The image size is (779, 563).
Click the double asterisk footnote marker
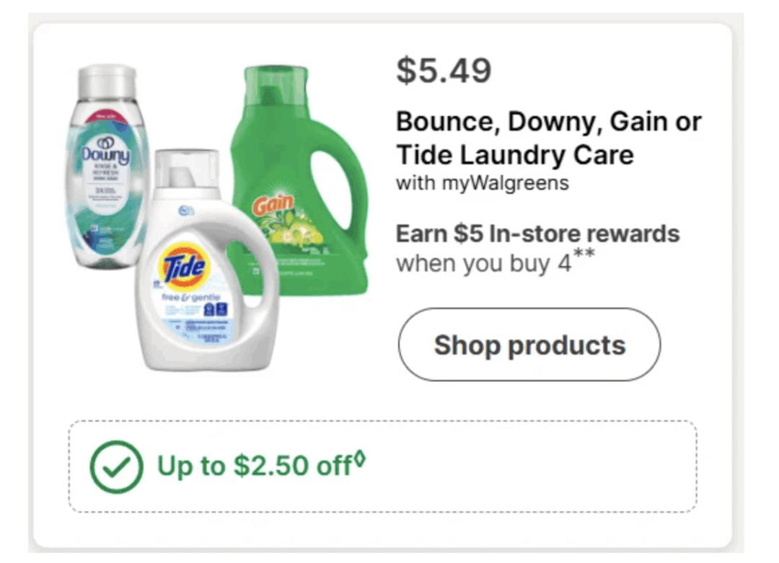coord(584,253)
